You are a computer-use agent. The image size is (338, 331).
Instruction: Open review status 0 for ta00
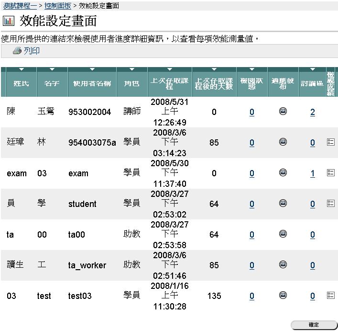coord(252,235)
